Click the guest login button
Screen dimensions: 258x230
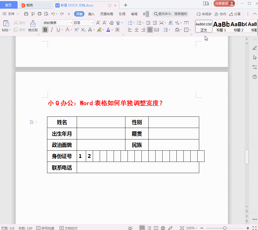click(224, 3)
